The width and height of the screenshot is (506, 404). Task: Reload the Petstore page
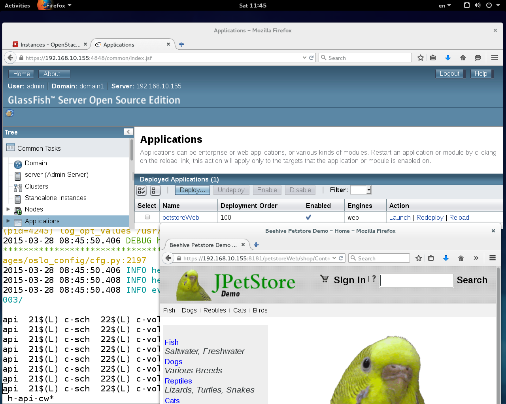tap(341, 258)
